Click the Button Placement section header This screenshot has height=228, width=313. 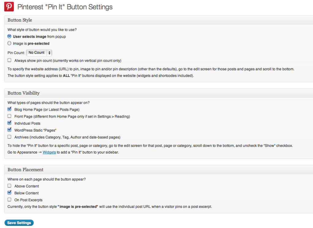[25, 170]
